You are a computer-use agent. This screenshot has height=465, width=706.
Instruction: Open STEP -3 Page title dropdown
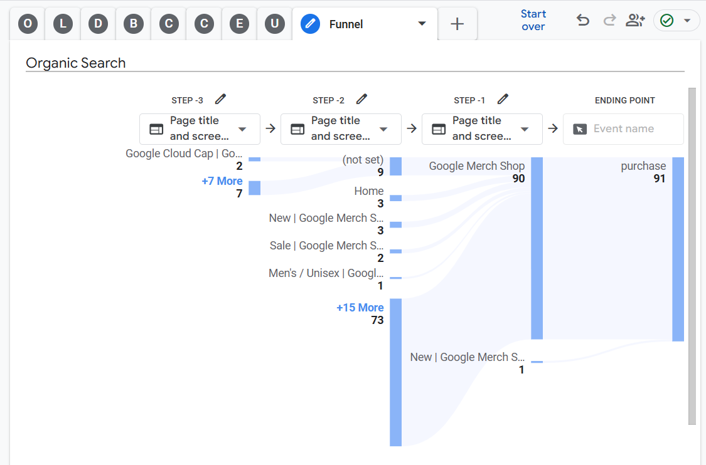(200, 129)
